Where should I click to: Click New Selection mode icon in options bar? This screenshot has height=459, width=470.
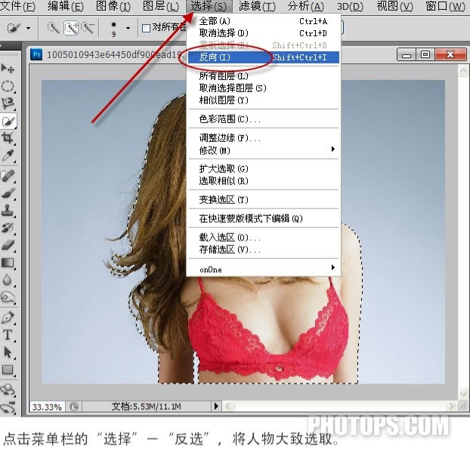click(x=54, y=28)
